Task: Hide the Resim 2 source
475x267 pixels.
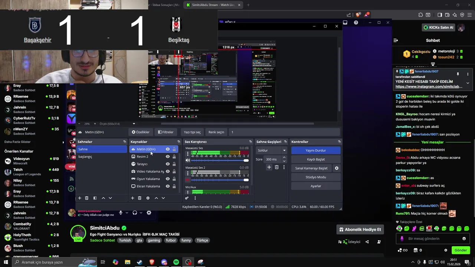Action: (x=168, y=156)
